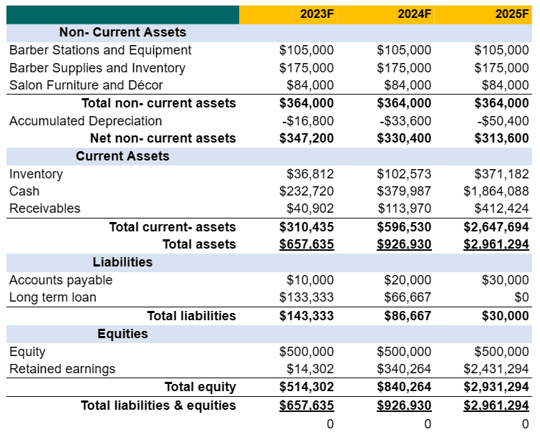The height and width of the screenshot is (437, 540).
Task: Click the Accumulated Depreciation row label
Action: [x=85, y=121]
